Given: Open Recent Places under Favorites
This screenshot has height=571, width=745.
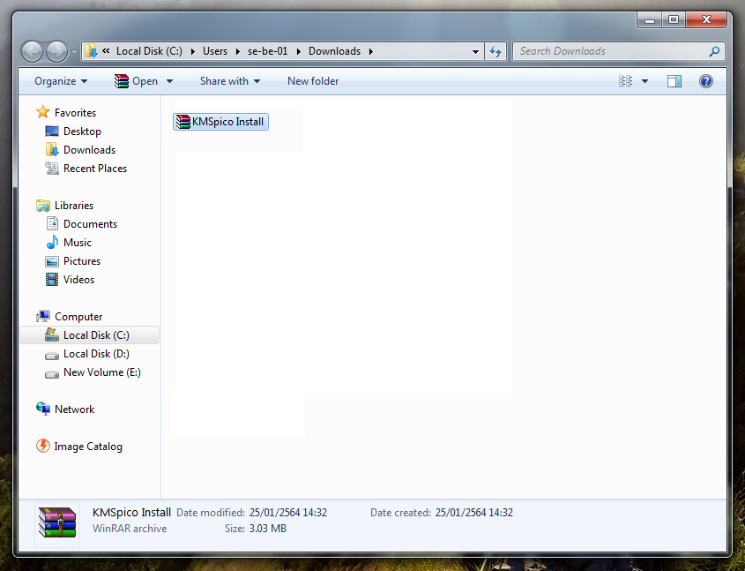Looking at the screenshot, I should tap(95, 169).
